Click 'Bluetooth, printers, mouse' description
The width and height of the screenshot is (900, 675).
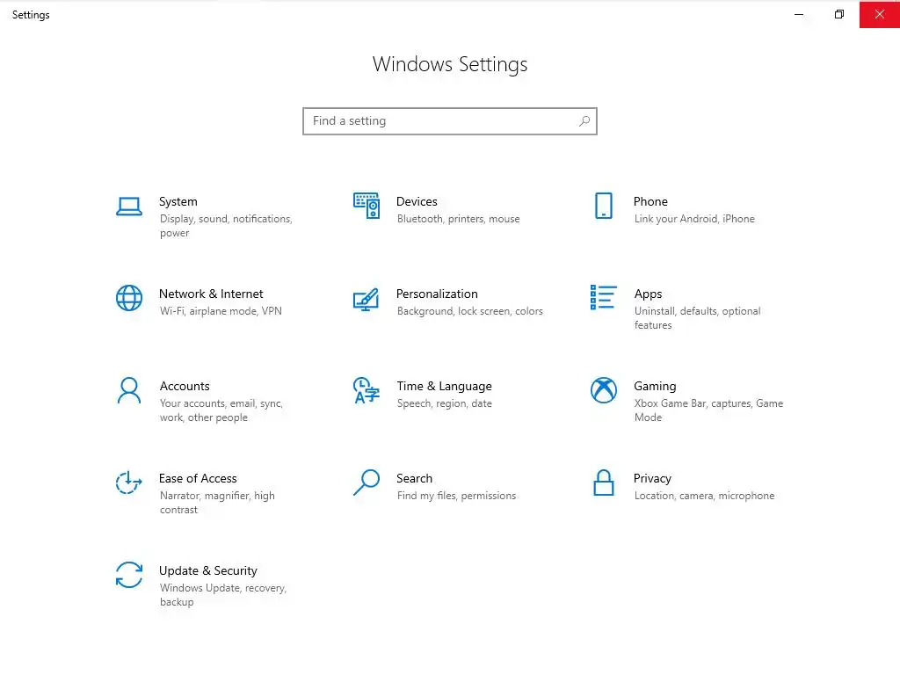tap(458, 219)
